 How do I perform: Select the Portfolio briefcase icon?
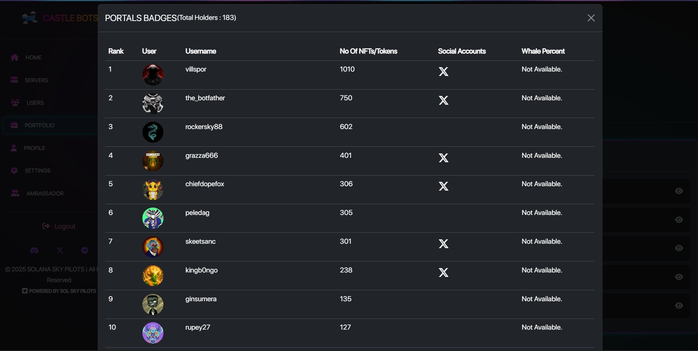click(x=14, y=125)
